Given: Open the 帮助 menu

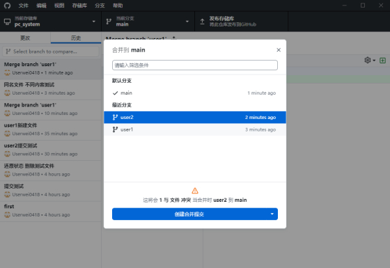Looking at the screenshot, I should [x=118, y=6].
